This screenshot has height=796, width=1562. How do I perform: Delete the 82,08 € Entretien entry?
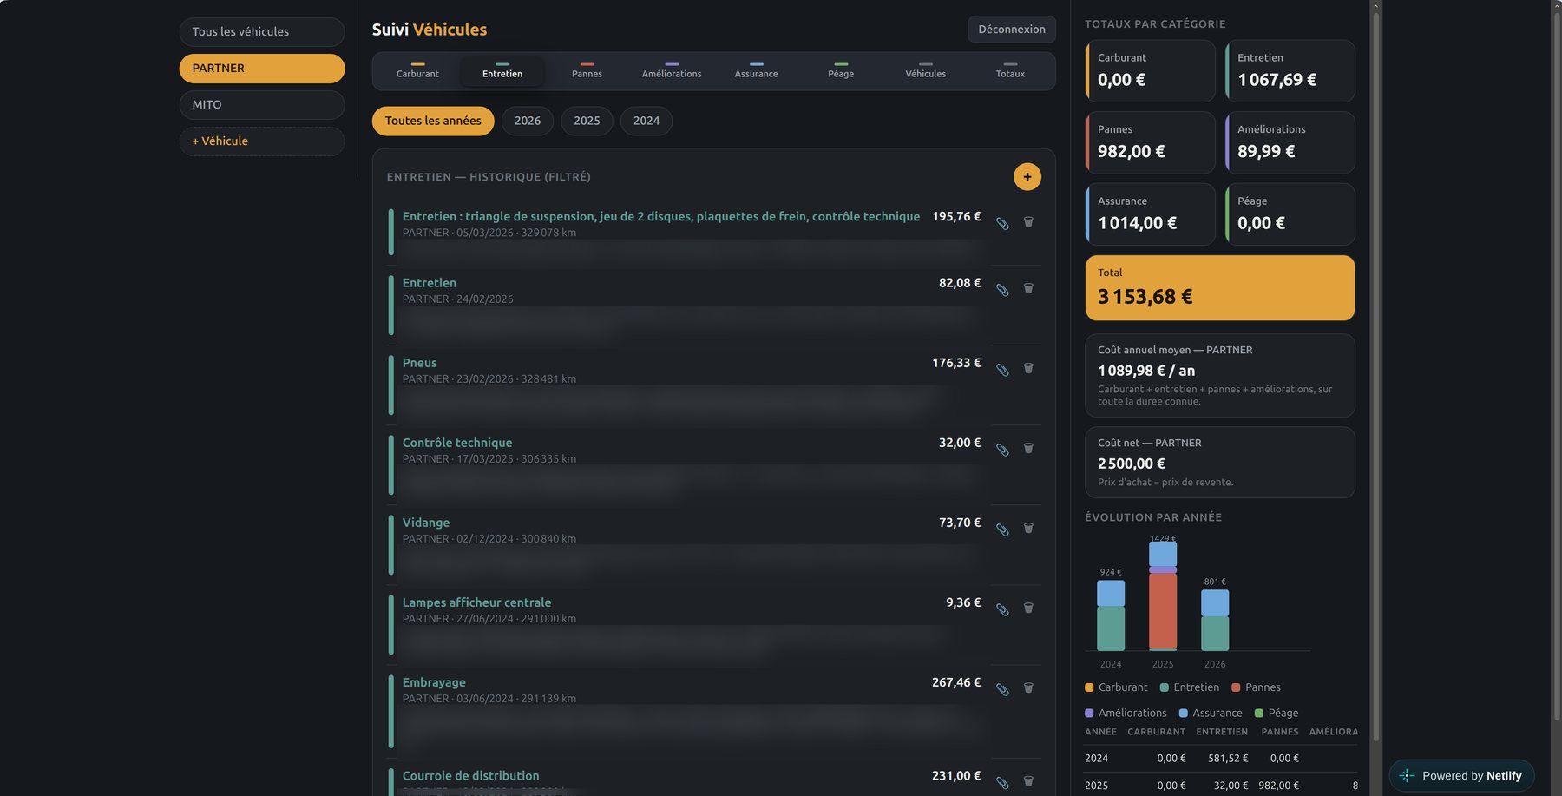(1028, 288)
